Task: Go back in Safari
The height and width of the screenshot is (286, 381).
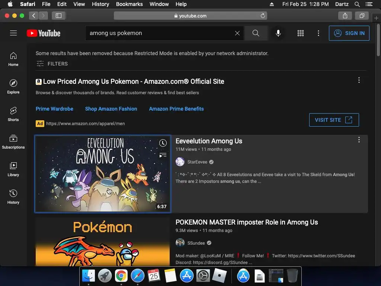Action: (x=34, y=16)
